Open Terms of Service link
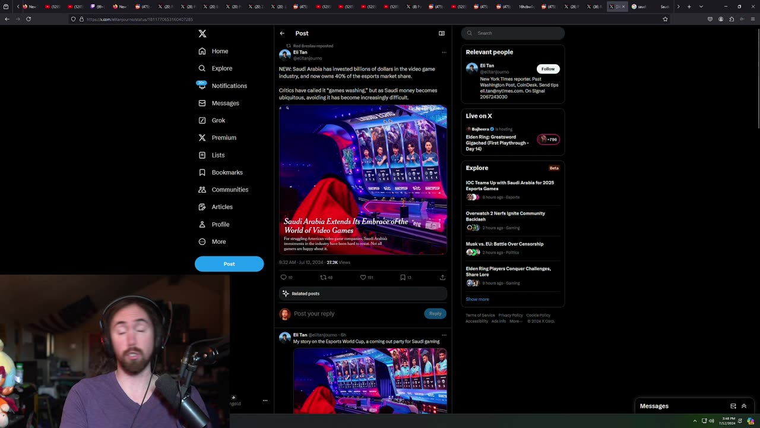The height and width of the screenshot is (428, 760). [480, 316]
